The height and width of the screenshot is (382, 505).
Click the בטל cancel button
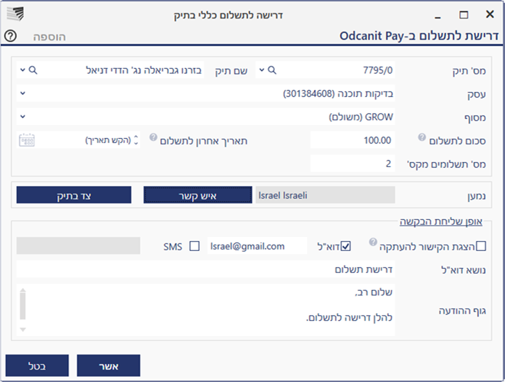37,366
